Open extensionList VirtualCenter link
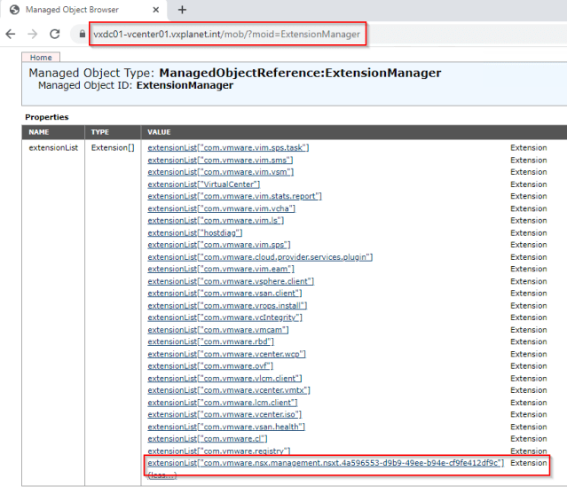Viewport: 567px width, 494px height. click(203, 184)
